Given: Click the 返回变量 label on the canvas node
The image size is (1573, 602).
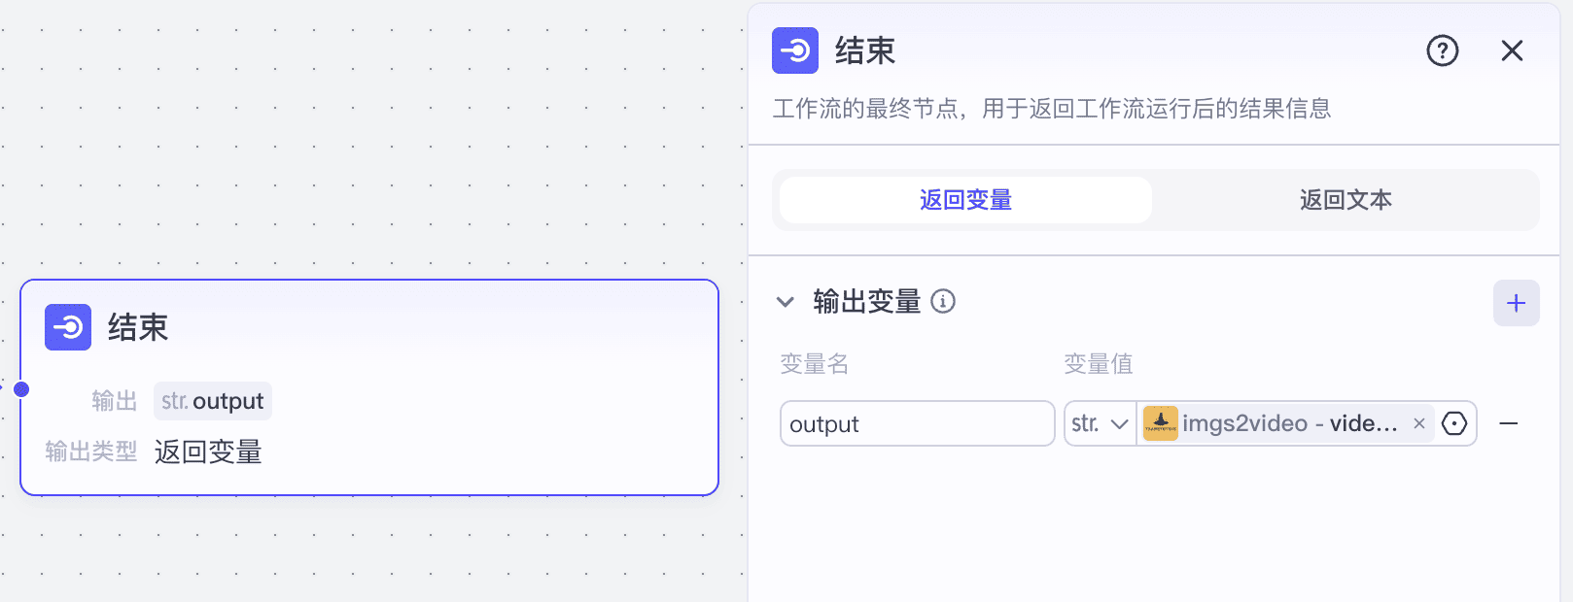Looking at the screenshot, I should pyautogui.click(x=207, y=451).
